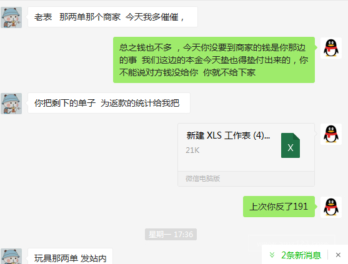Open sender's avatar beside 老表 那两单 message
The width and height of the screenshot is (348, 264).
click(x=11, y=17)
